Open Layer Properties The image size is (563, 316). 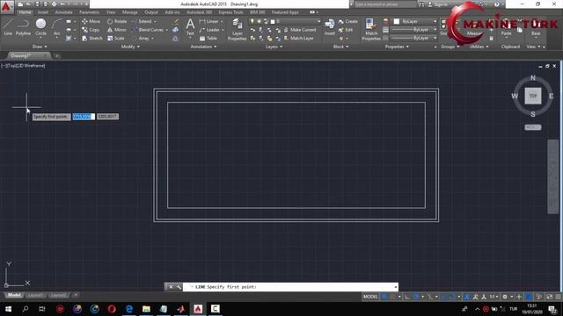pos(237,29)
